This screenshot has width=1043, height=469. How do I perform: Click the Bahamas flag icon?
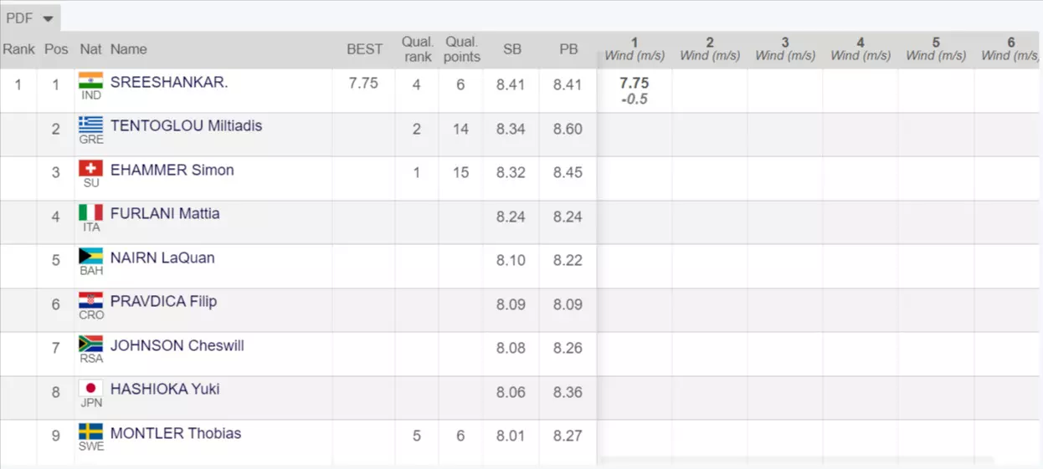tap(90, 256)
